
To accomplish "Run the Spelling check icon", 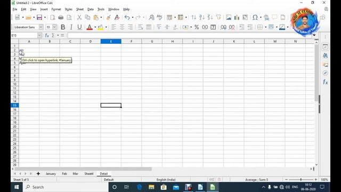I will click(x=159, y=18).
